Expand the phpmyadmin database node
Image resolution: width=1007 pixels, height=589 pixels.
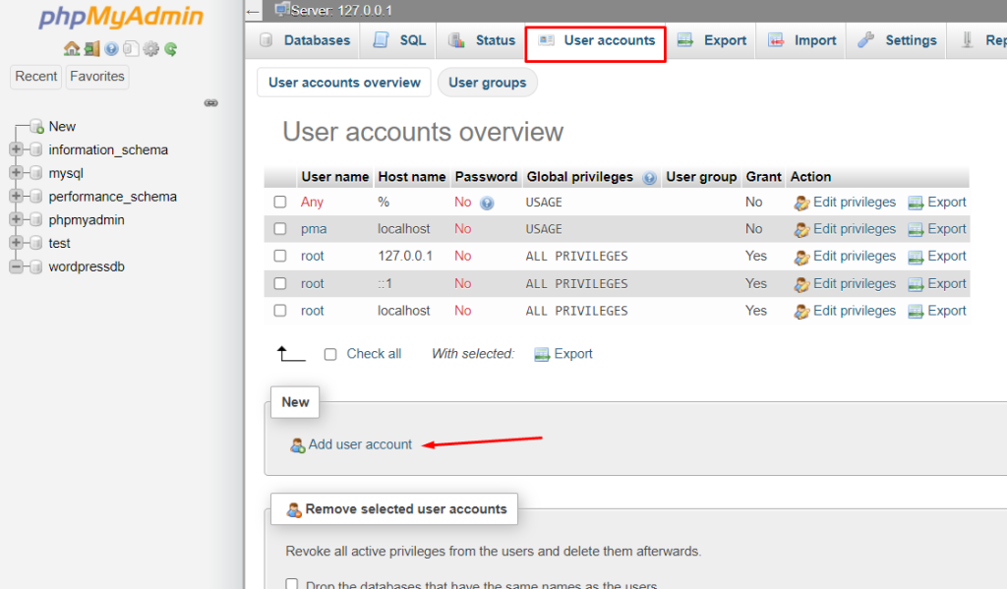16,219
